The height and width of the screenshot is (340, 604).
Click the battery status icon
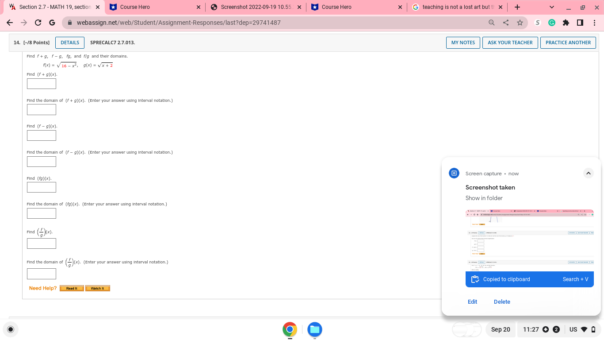(593, 329)
